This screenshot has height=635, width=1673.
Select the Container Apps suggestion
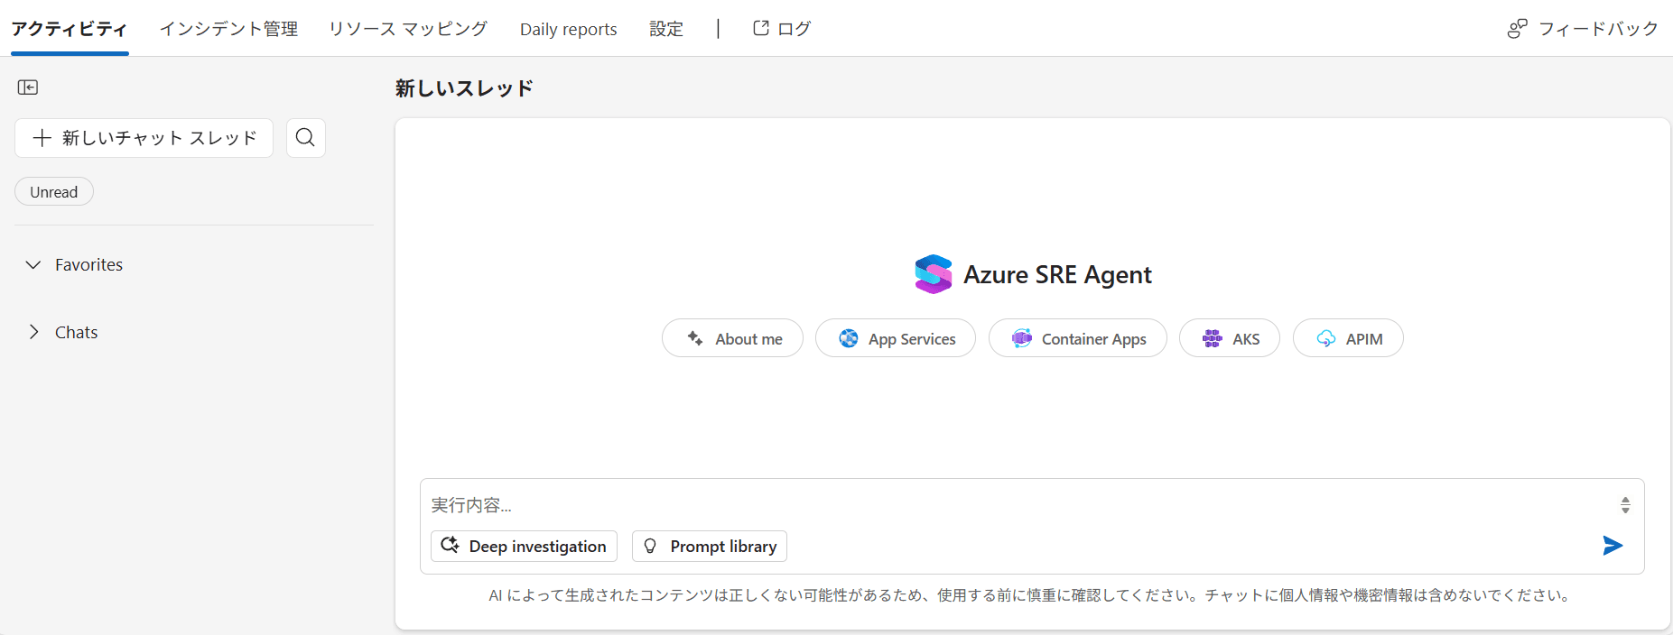click(1078, 338)
